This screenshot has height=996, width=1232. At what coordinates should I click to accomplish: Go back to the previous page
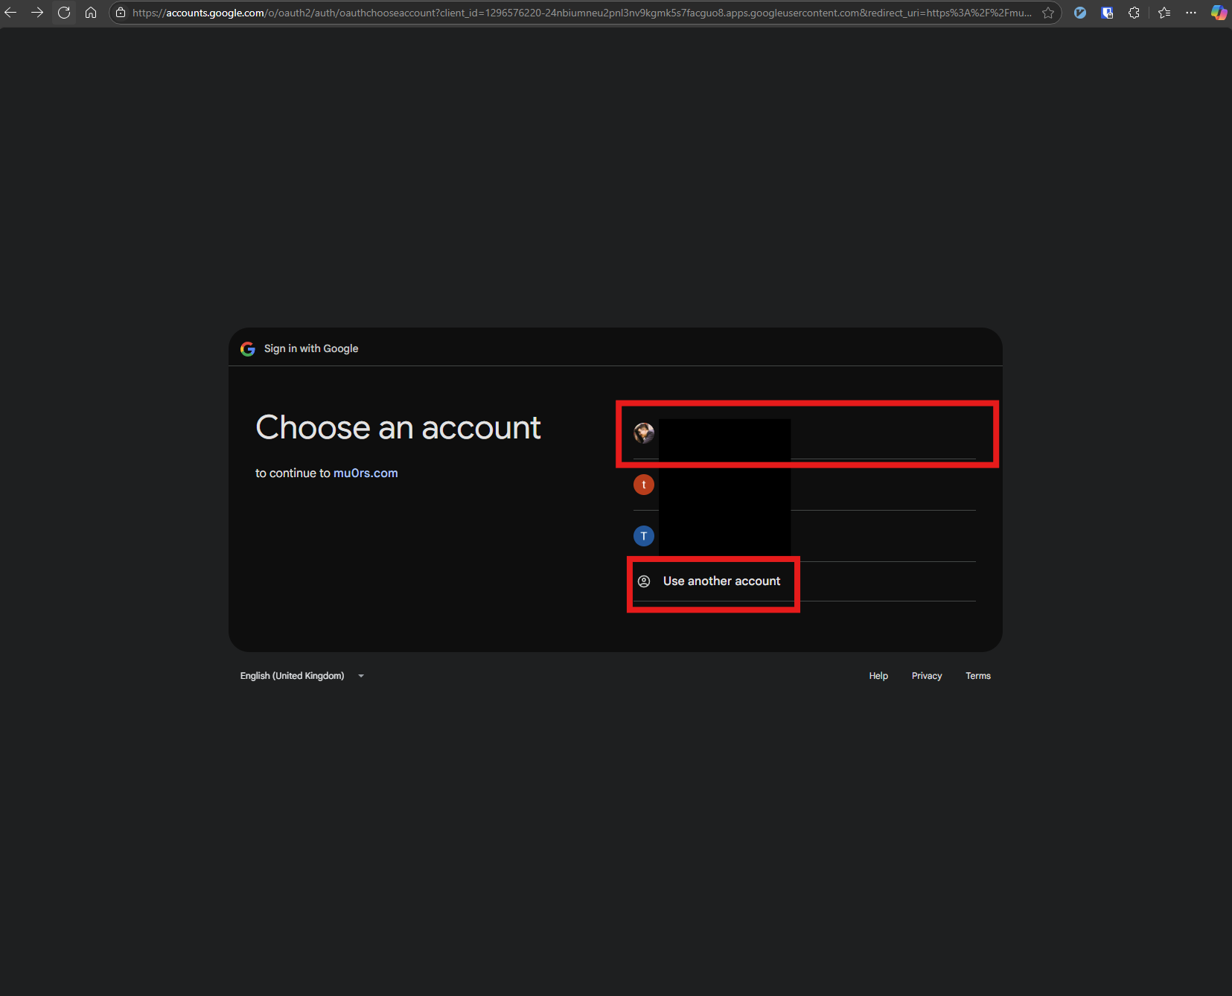coord(10,13)
